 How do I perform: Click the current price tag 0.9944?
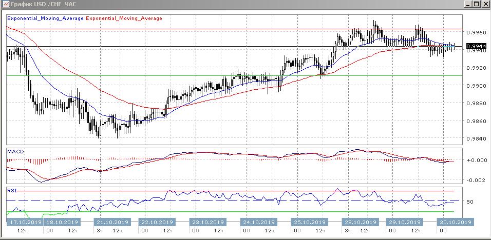[475, 46]
